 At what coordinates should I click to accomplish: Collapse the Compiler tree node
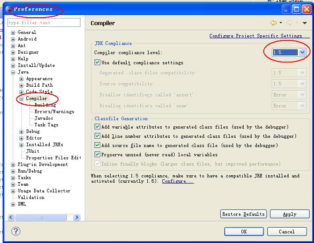22,99
